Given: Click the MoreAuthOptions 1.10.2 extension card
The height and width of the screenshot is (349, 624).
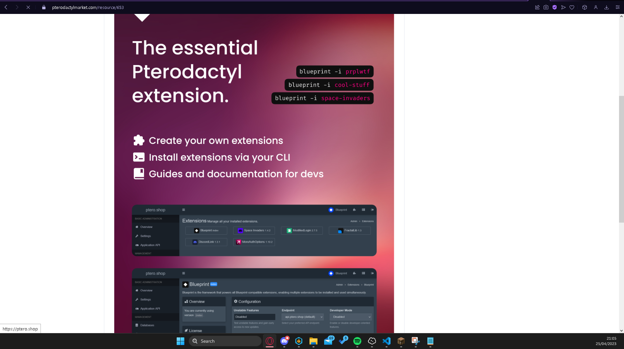Looking at the screenshot, I should pyautogui.click(x=254, y=242).
